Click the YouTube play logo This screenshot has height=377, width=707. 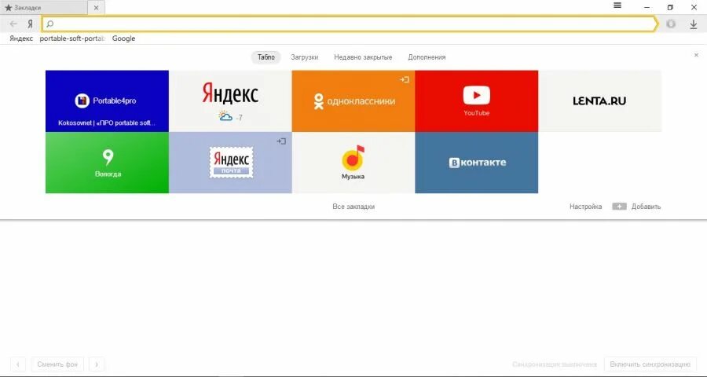(x=477, y=96)
